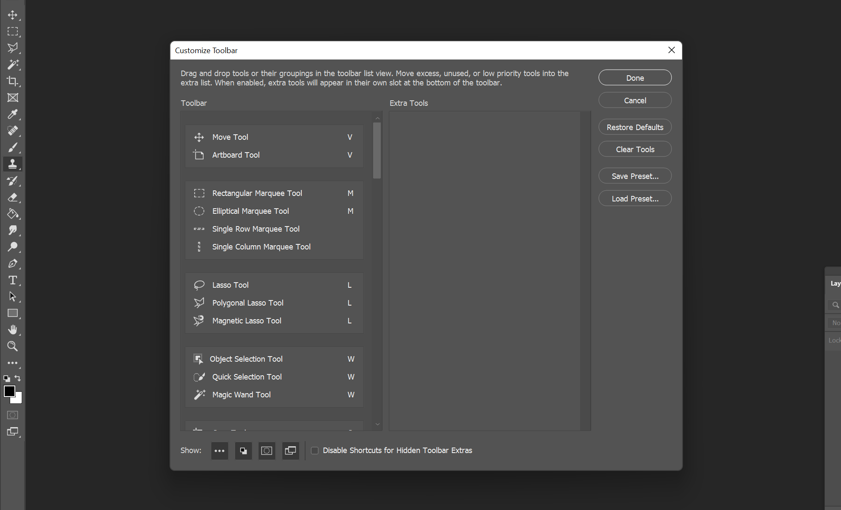Select Elliptical Marquee Tool list entry
Viewport: 841px width, 510px height.
pyautogui.click(x=250, y=211)
